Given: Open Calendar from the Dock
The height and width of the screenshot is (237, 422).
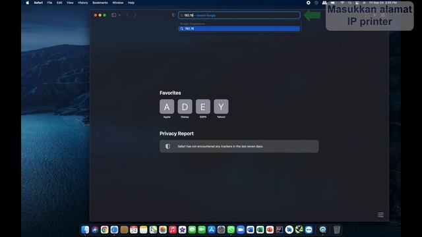Looking at the screenshot, I should tap(134, 230).
